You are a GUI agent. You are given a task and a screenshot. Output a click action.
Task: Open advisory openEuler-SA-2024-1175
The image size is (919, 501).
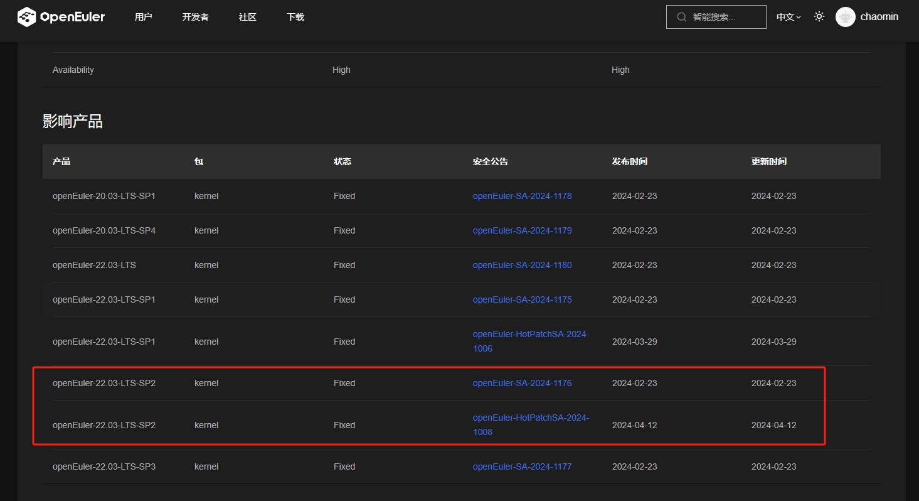(x=522, y=299)
